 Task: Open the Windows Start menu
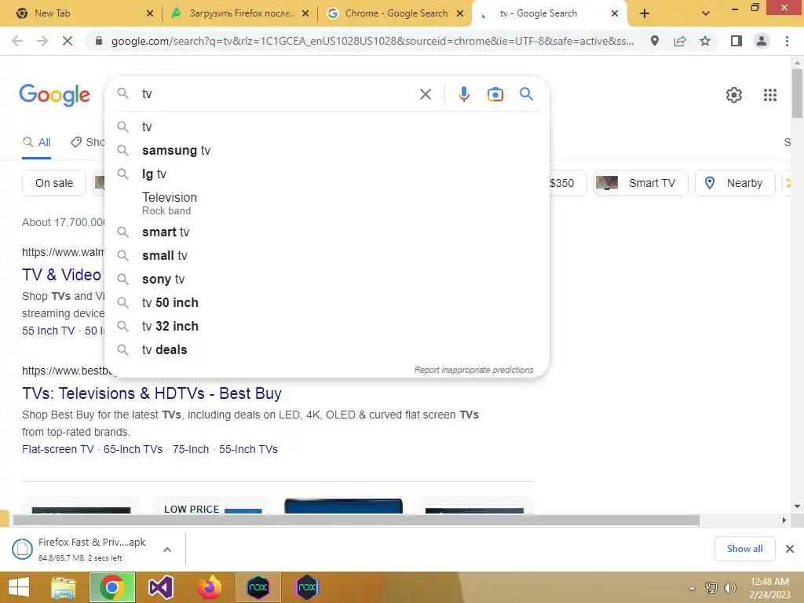tap(19, 587)
